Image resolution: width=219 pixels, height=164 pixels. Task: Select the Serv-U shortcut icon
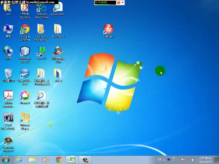[41, 53]
